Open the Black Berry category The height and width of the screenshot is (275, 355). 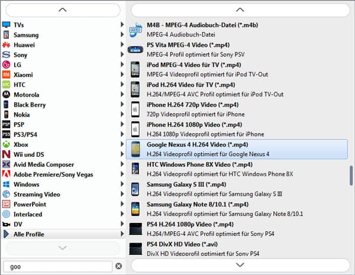coord(63,105)
